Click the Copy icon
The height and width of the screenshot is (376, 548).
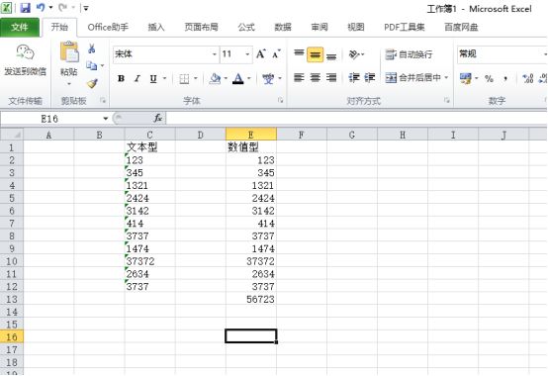[x=92, y=65]
